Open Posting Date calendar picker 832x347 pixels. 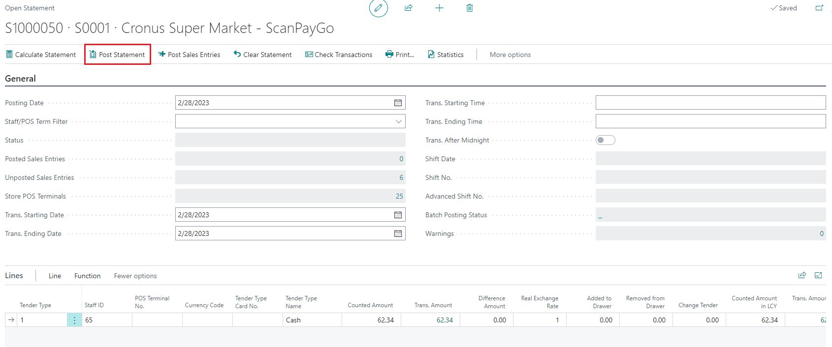click(398, 103)
